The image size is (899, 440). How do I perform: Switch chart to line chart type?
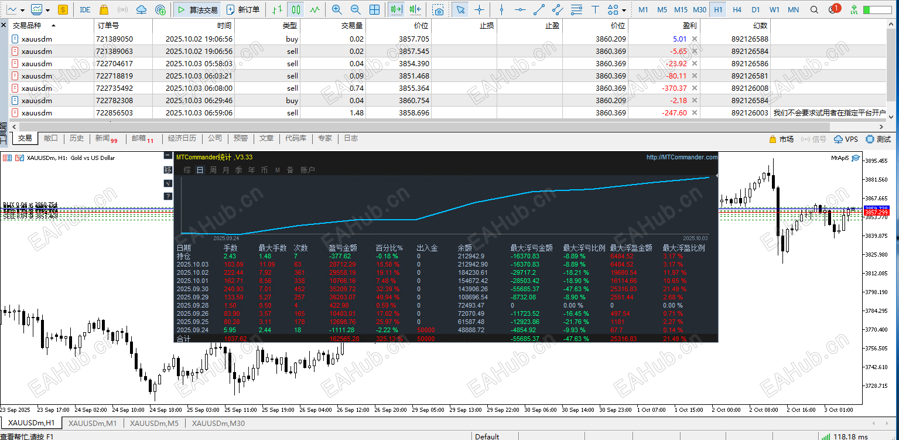click(315, 9)
